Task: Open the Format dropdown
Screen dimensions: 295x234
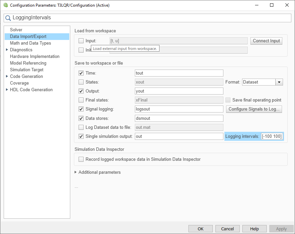Action: 279,82
